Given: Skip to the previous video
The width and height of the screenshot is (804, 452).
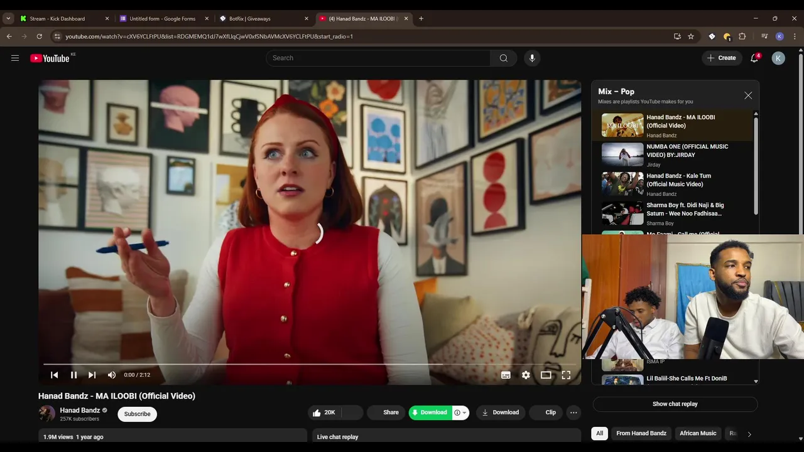Looking at the screenshot, I should [x=55, y=375].
